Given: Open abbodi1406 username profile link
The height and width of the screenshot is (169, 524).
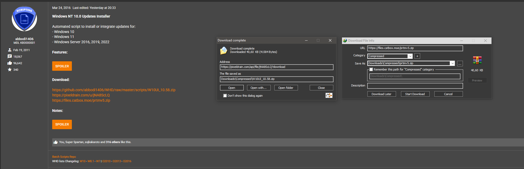Looking at the screenshot, I should [24, 39].
